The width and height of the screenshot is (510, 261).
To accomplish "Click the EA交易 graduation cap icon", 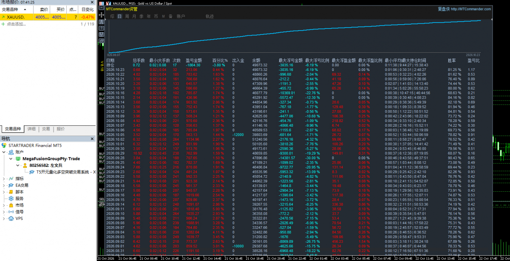I will tap(11, 185).
